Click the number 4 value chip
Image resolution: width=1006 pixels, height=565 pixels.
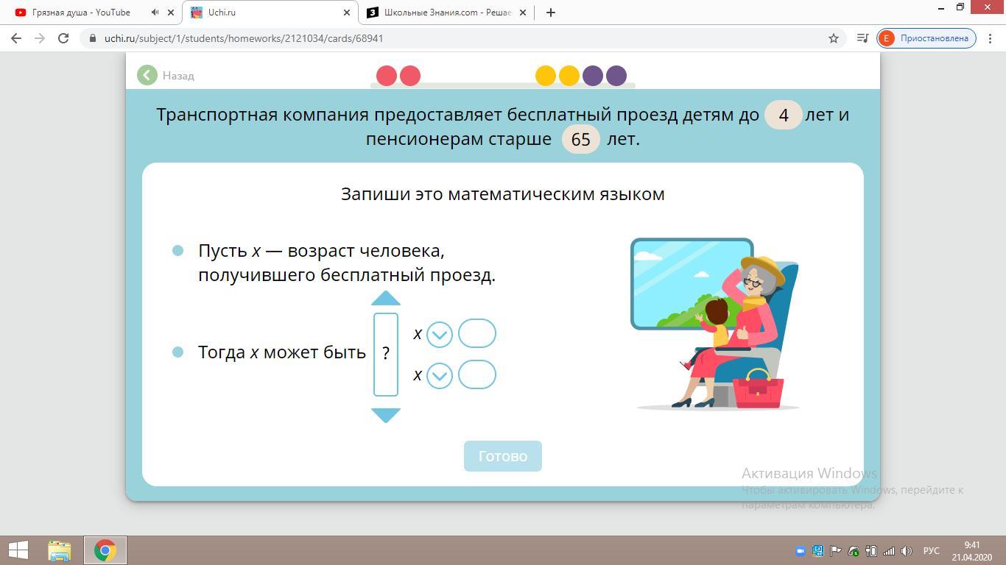[x=784, y=115]
